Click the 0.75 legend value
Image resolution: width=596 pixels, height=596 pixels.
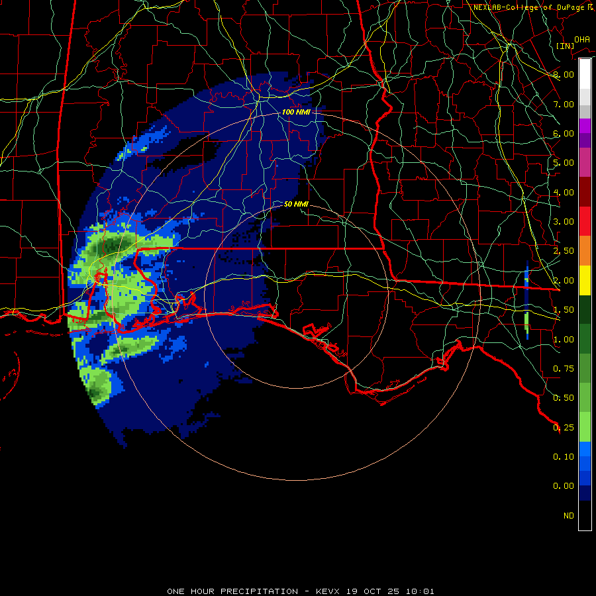(564, 369)
